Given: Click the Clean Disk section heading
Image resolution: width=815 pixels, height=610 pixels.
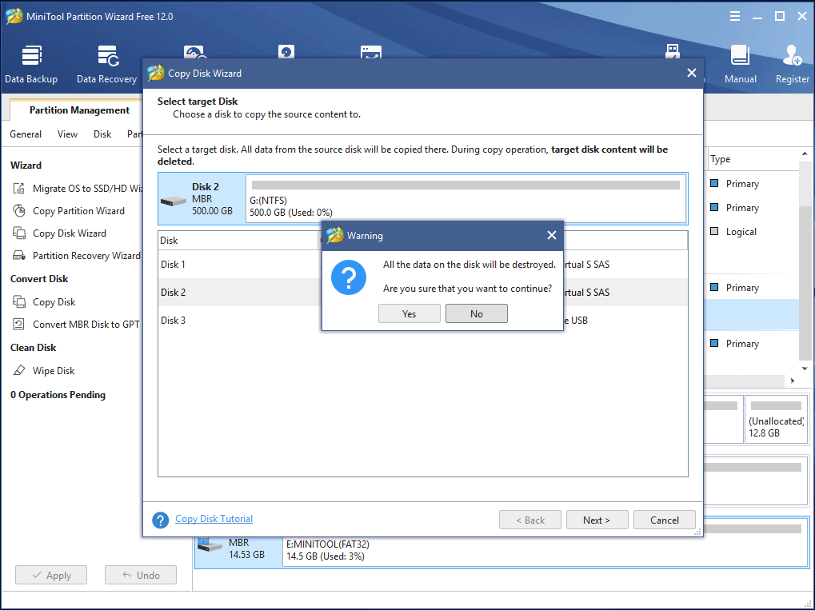Looking at the screenshot, I should [x=34, y=348].
